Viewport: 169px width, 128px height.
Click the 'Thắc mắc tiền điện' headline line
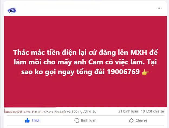[85, 53]
